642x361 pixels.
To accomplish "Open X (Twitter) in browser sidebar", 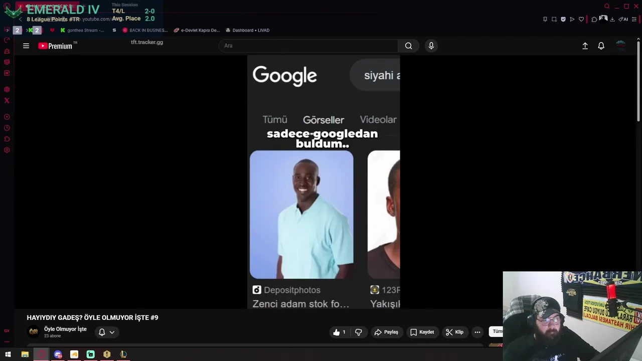I will coord(7,100).
